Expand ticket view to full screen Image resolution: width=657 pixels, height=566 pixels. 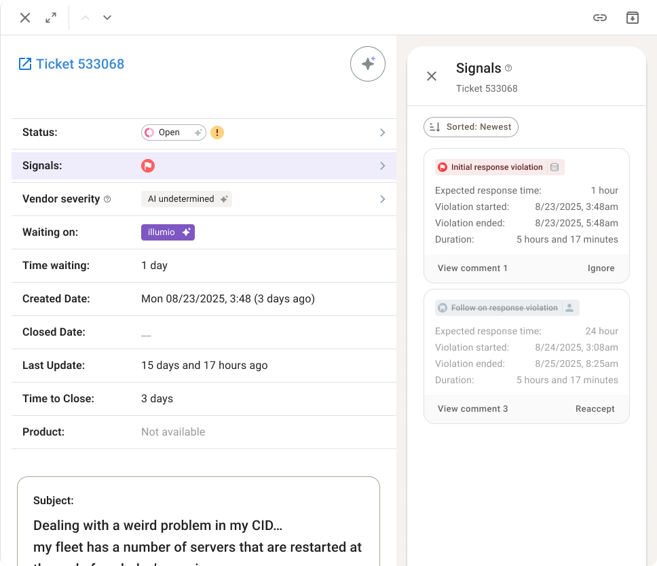[51, 18]
